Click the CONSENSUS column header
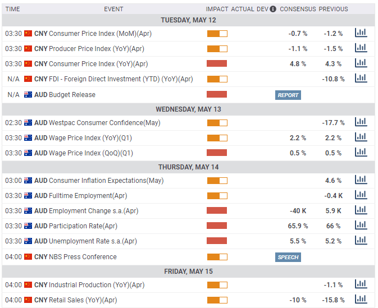This screenshot has width=378, height=308. [298, 9]
